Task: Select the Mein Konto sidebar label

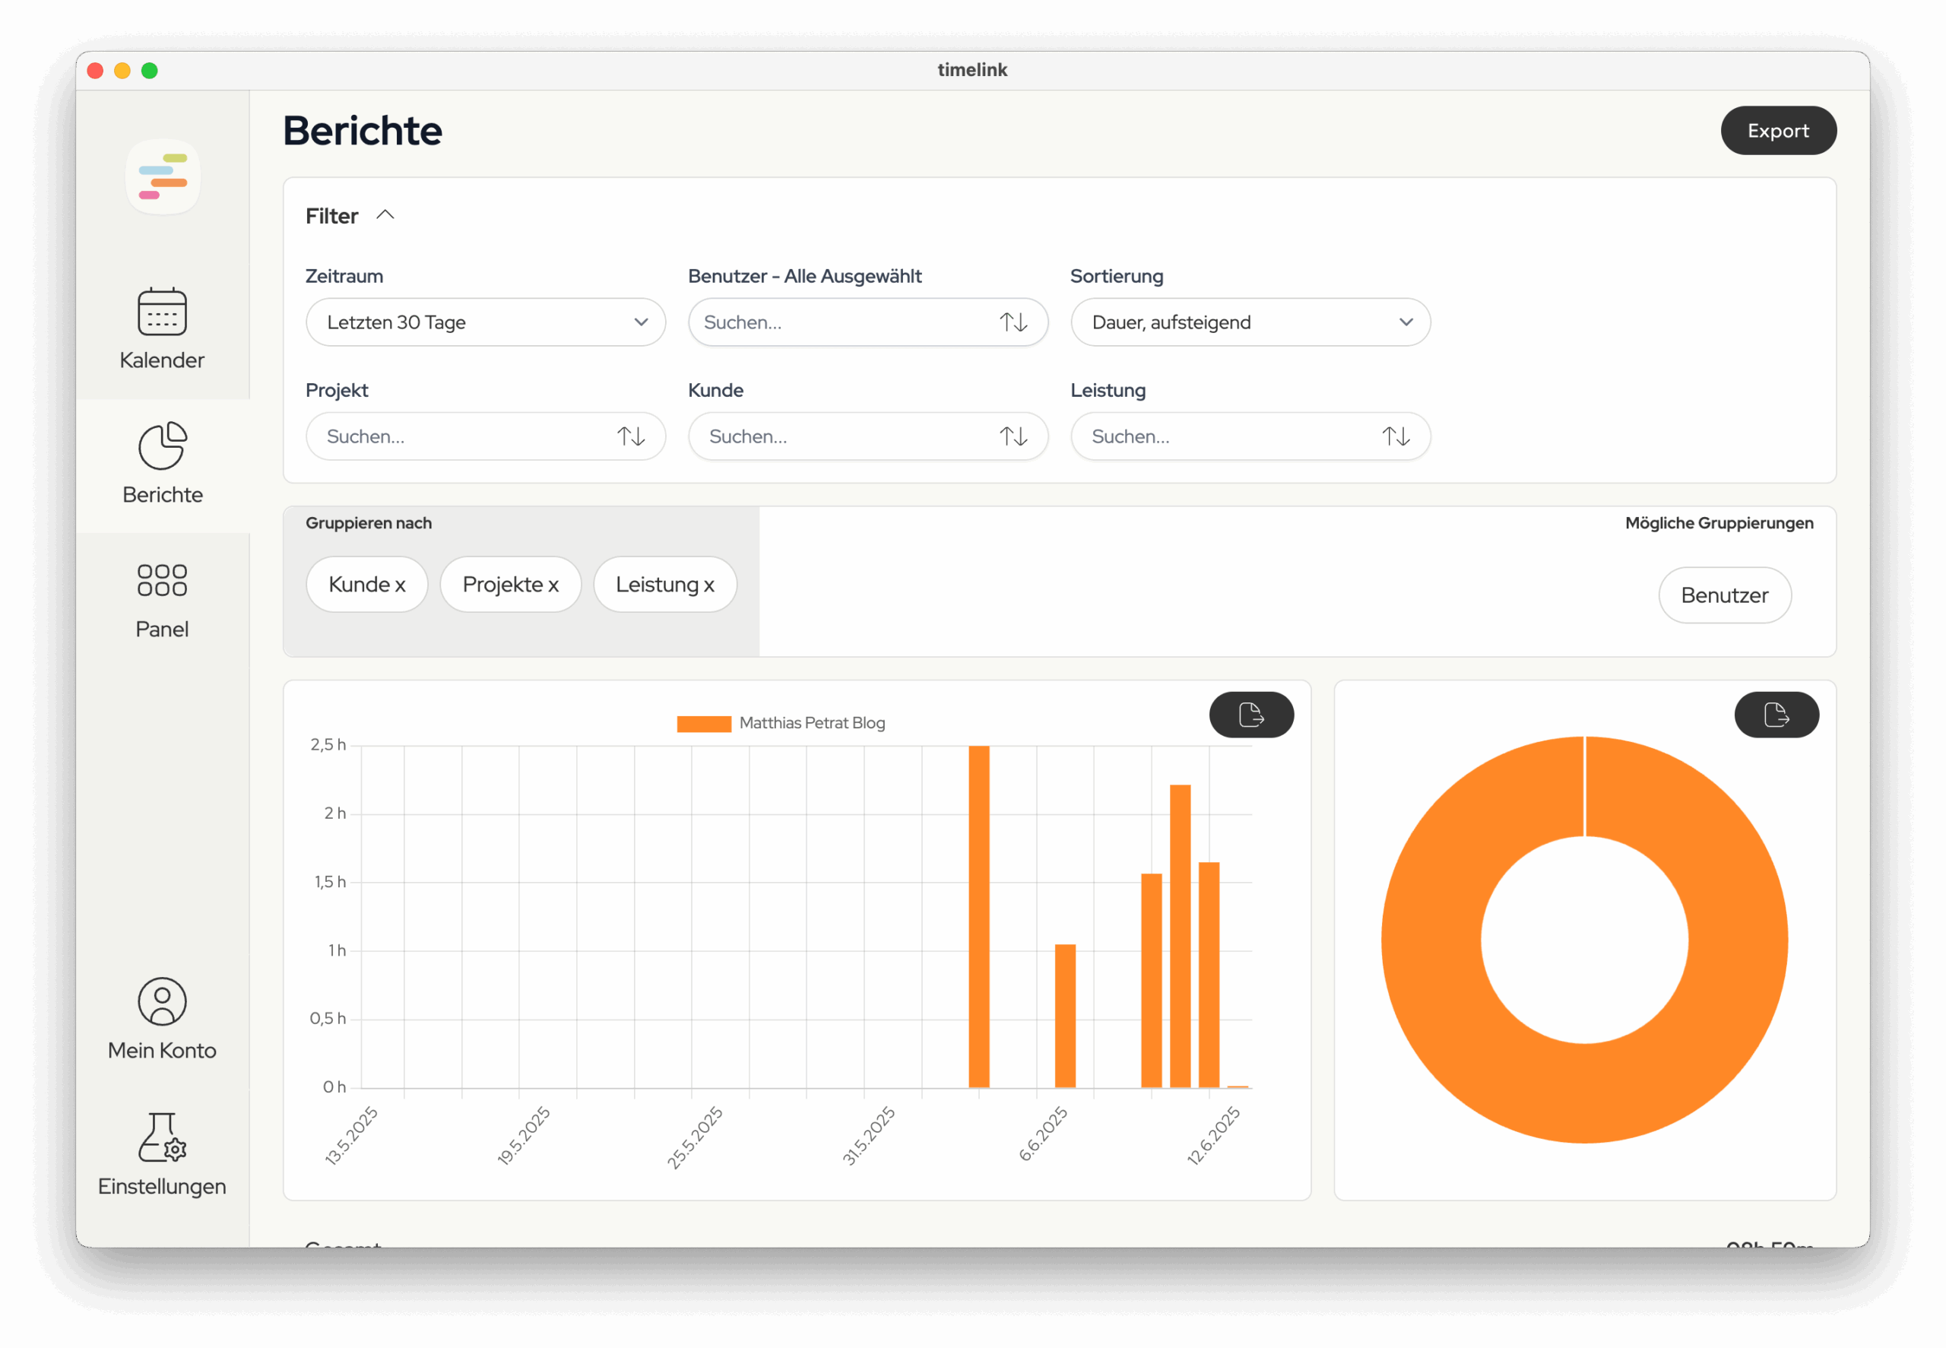Action: [x=162, y=1050]
